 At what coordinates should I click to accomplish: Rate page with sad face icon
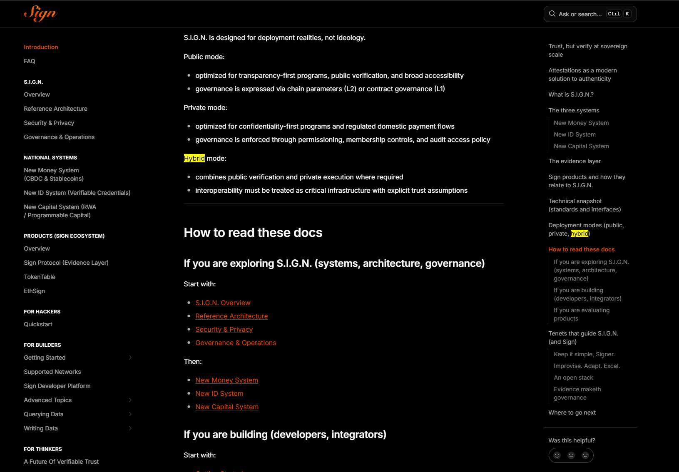tap(585, 455)
